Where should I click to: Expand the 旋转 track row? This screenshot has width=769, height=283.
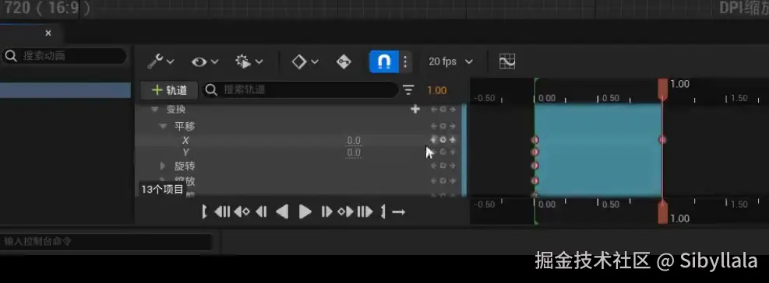163,166
